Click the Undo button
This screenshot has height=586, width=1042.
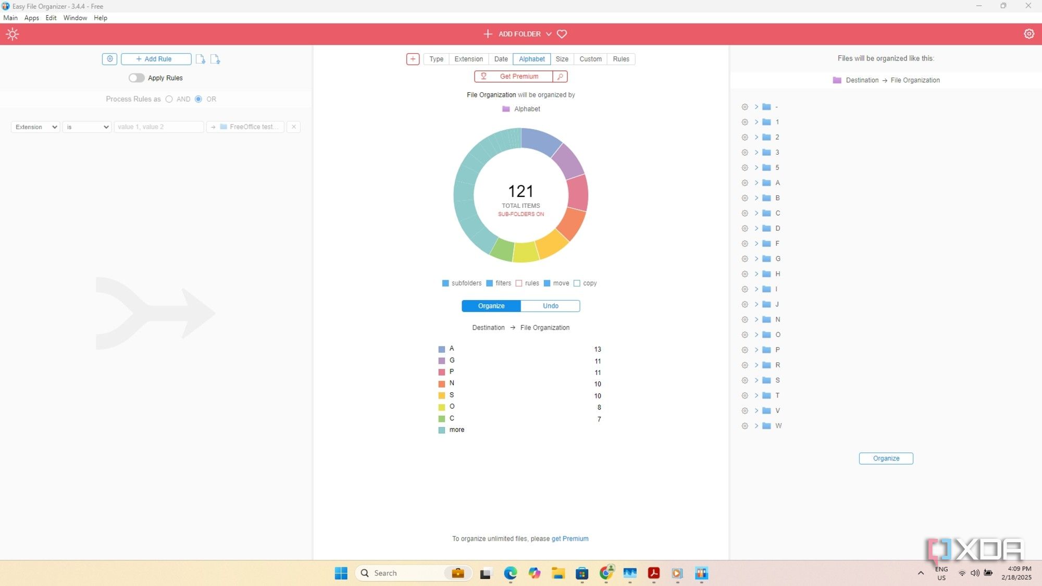550,306
